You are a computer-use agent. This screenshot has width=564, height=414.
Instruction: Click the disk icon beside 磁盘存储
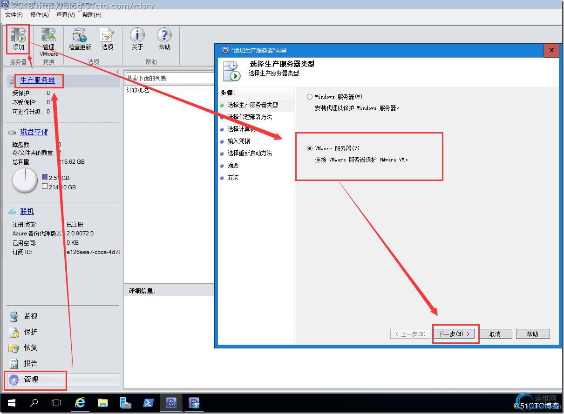click(x=12, y=133)
